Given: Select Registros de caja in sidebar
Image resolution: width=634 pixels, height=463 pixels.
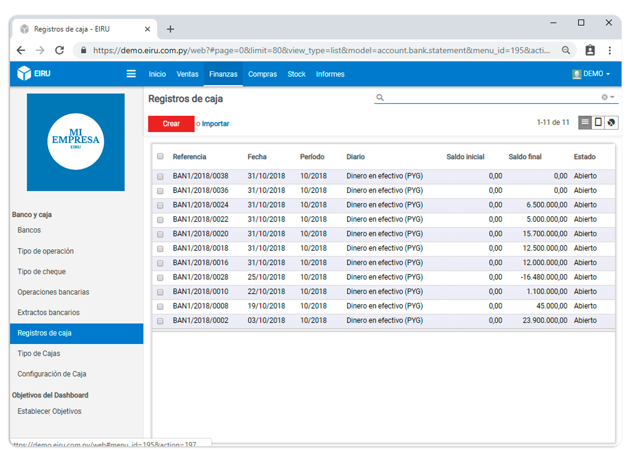Looking at the screenshot, I should (77, 333).
